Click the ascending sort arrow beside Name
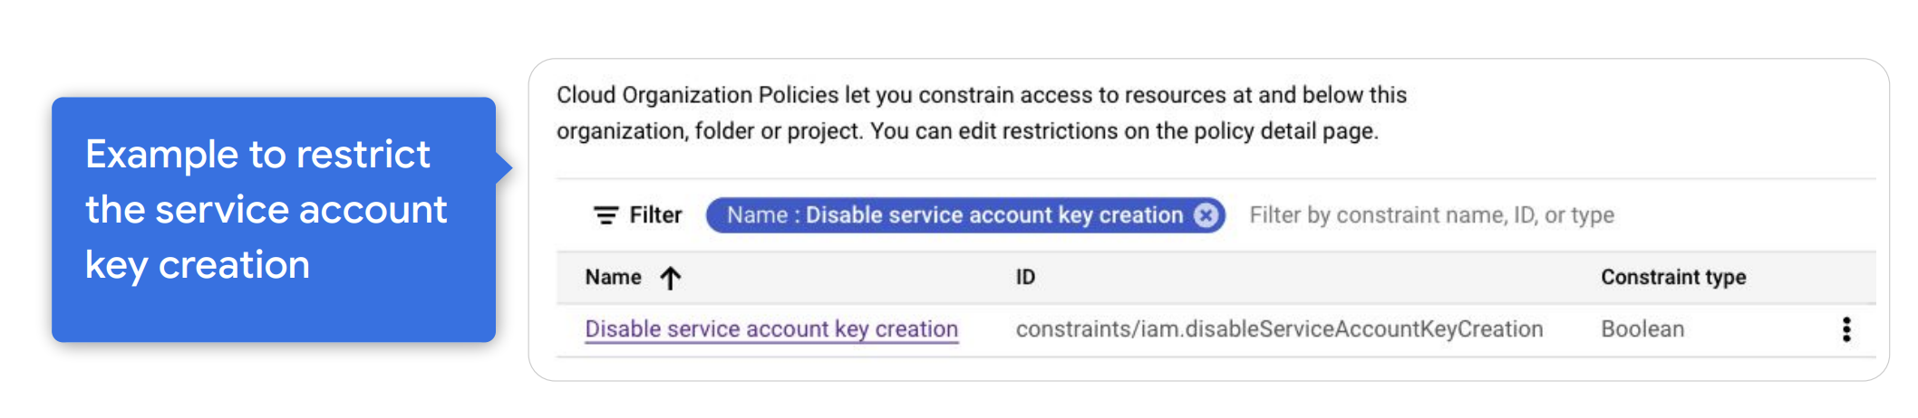The width and height of the screenshot is (1918, 418). [x=671, y=278]
